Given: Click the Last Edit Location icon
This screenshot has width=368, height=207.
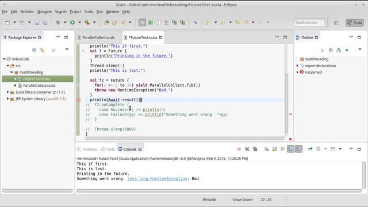Looking at the screenshot, I should point(237,22).
